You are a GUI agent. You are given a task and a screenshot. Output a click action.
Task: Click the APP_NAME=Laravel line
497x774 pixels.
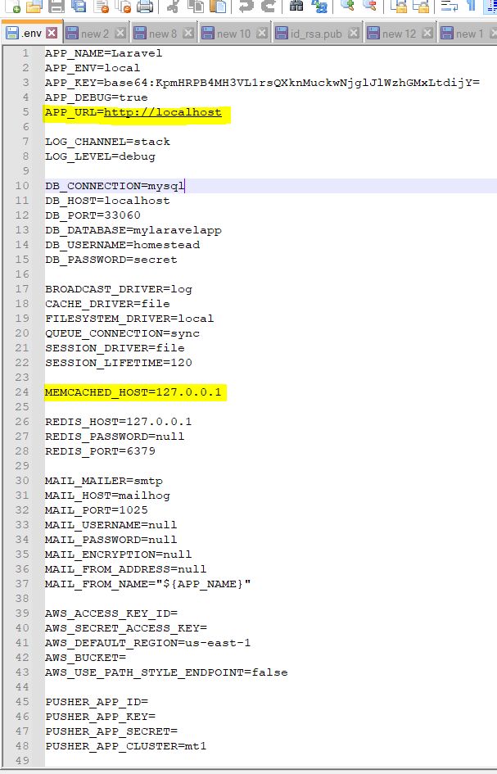[103, 53]
